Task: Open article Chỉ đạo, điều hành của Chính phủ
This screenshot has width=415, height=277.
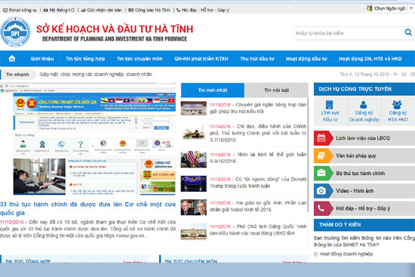Action: click(258, 133)
